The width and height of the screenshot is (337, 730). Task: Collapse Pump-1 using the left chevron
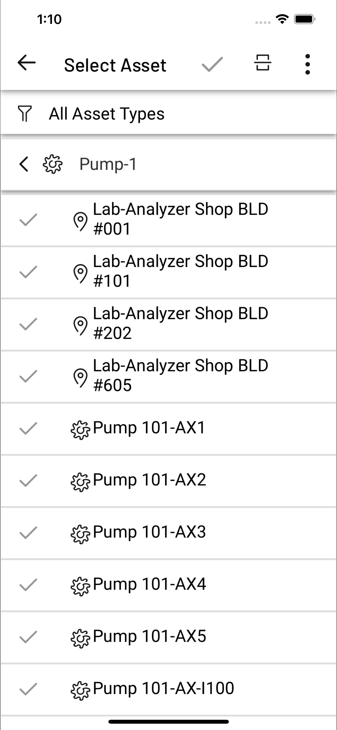(24, 164)
